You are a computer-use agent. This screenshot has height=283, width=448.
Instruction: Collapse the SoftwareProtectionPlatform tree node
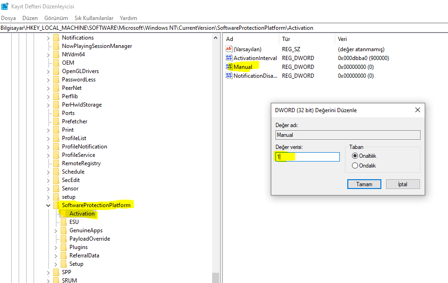48,205
